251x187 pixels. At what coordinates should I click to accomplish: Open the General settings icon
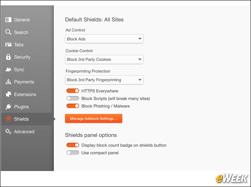[8, 20]
